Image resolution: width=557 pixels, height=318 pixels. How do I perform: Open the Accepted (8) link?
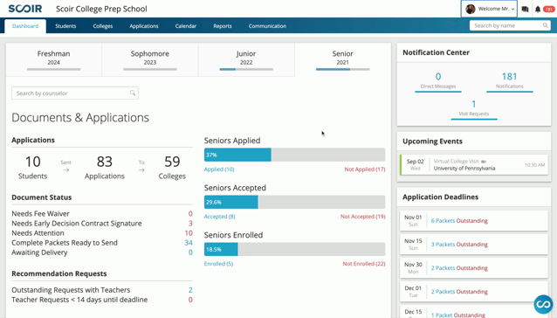tap(219, 217)
